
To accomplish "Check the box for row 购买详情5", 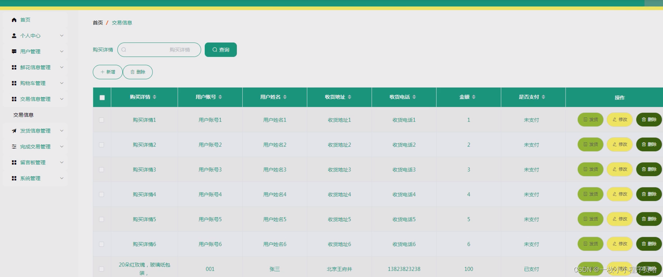I will pyautogui.click(x=101, y=219).
